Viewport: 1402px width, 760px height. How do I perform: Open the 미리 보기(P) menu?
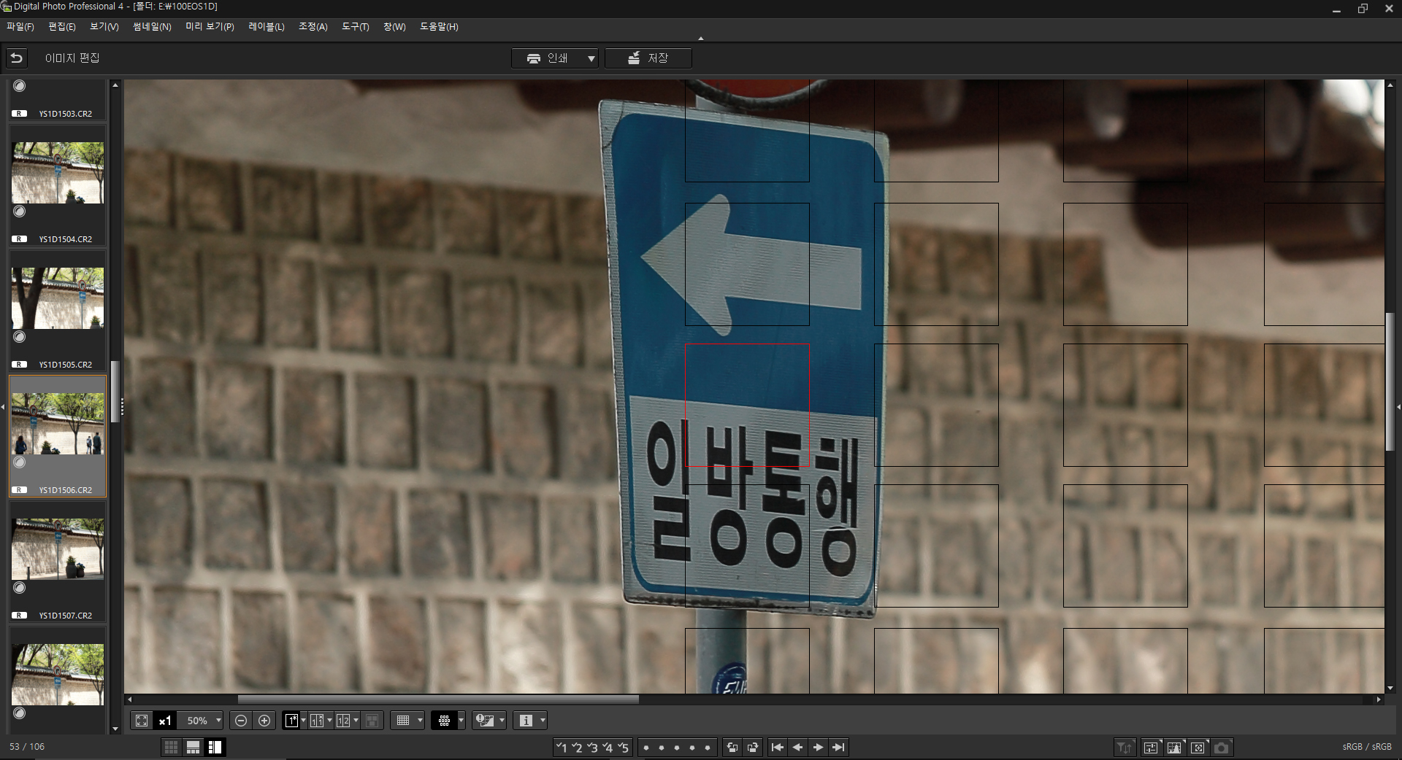tap(210, 26)
